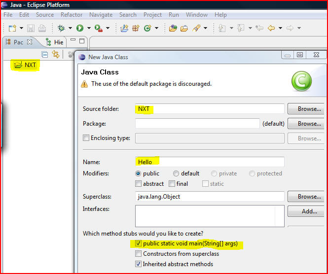The width and height of the screenshot is (328, 274).
Task: Open the New wizard dropdown arrow
Action: (x=21, y=28)
